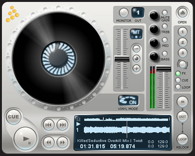
Task: Click the pitch bend plus button
Action: [136, 68]
